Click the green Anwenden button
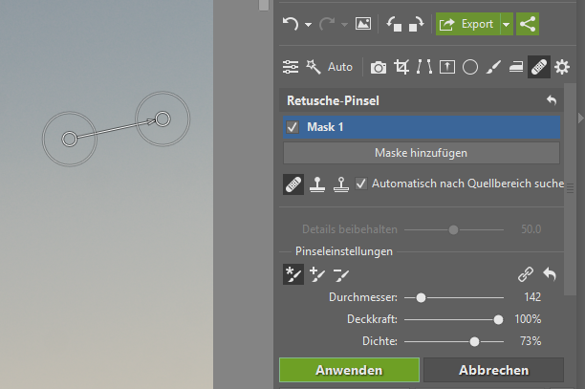Viewport: 585px width, 389px height. coord(349,370)
